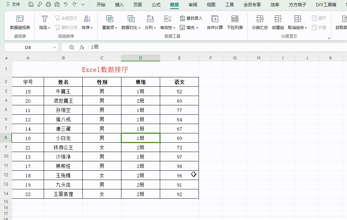Click the cell containing 玉面狐狸
Image resolution: width=347 pixels, height=220 pixels.
tap(63, 194)
